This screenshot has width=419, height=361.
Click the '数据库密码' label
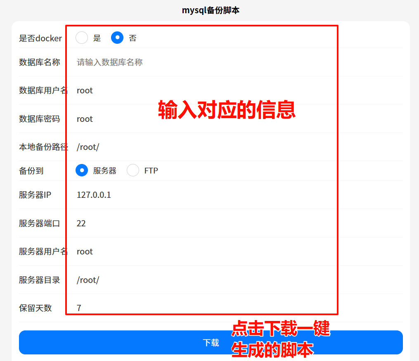coord(40,119)
